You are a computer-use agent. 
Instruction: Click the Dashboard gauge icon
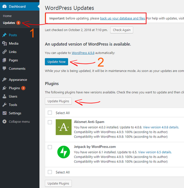[4, 6]
